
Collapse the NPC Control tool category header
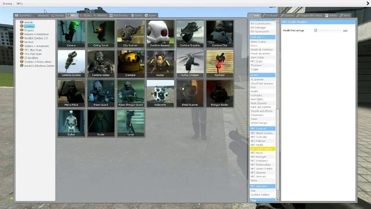[x=263, y=129]
